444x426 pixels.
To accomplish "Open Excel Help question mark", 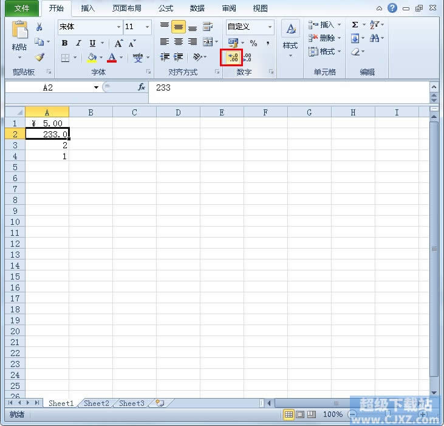I will tap(392, 8).
